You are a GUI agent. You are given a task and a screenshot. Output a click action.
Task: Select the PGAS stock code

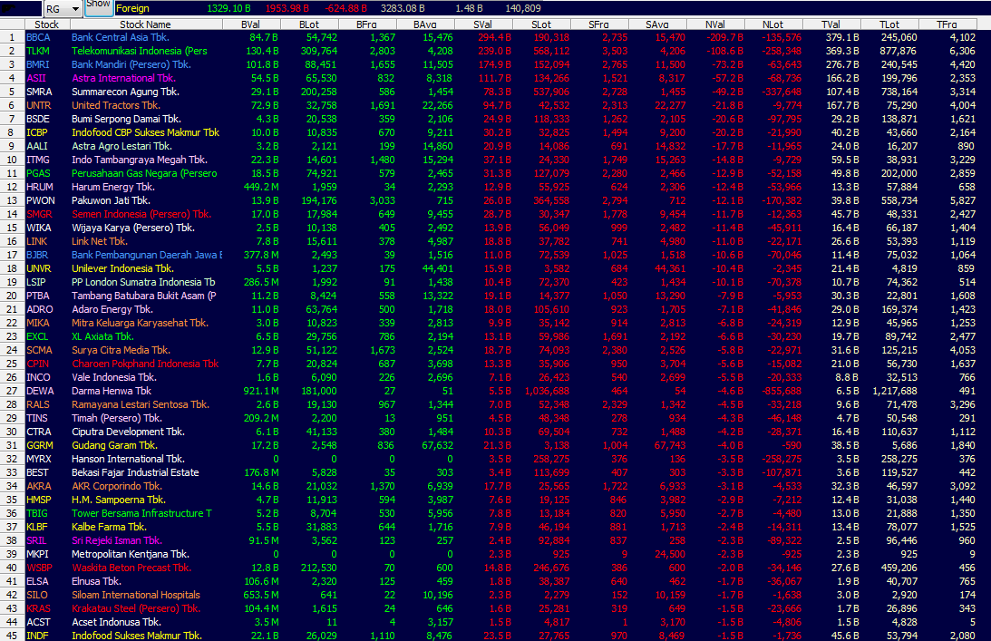(39, 173)
